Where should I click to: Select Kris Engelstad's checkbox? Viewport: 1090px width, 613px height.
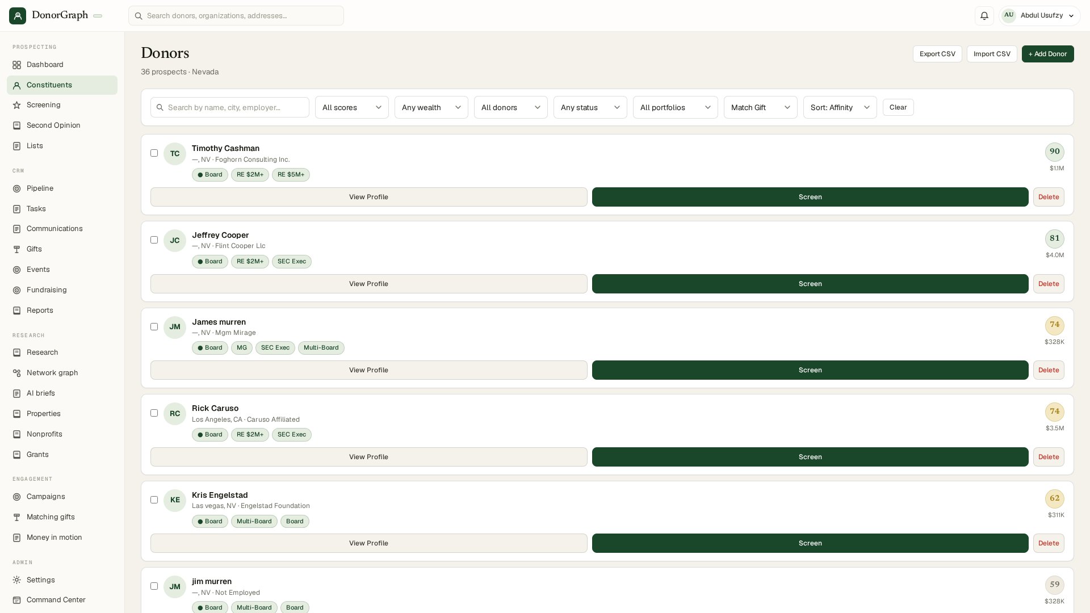click(x=154, y=499)
